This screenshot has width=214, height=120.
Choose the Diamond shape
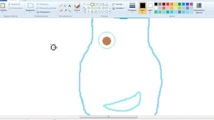point(89,8)
